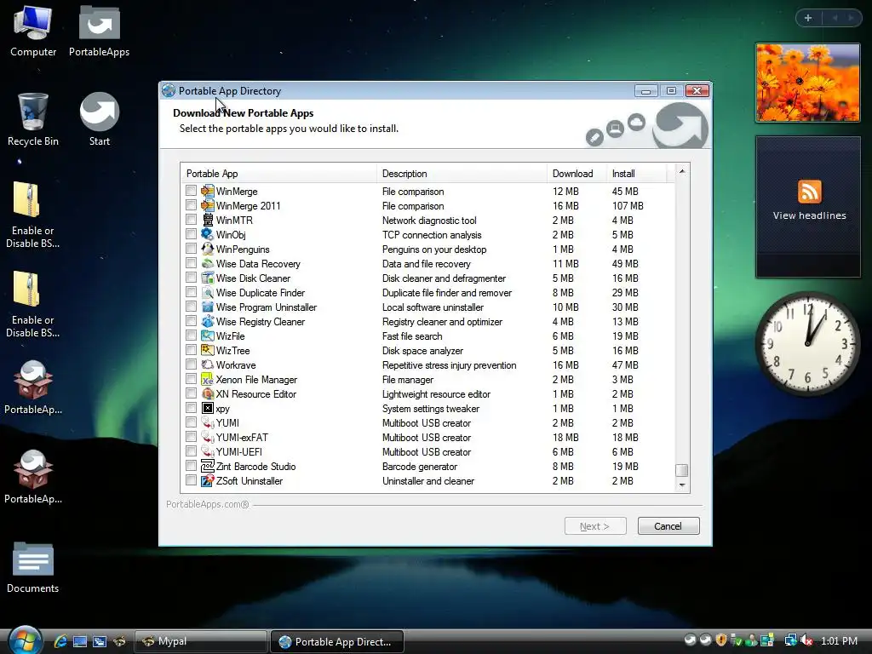Click the Xenon File Manager icon
Image resolution: width=872 pixels, height=654 pixels.
pos(208,379)
